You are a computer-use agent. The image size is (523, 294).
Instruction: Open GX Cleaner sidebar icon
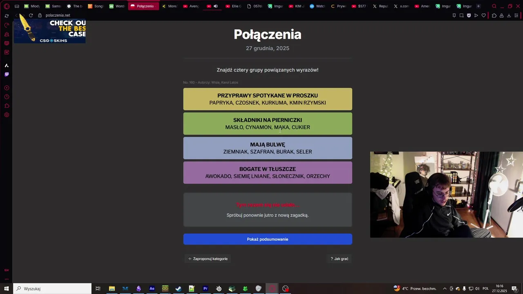pos(7,34)
